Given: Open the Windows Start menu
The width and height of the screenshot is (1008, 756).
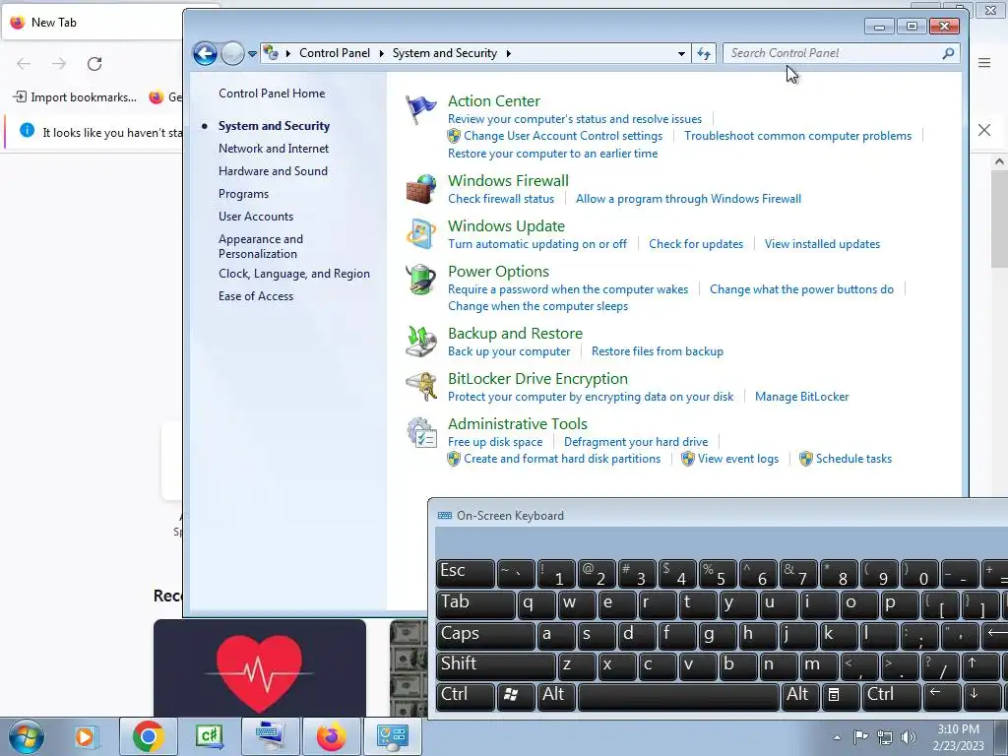Looking at the screenshot, I should pos(26,736).
